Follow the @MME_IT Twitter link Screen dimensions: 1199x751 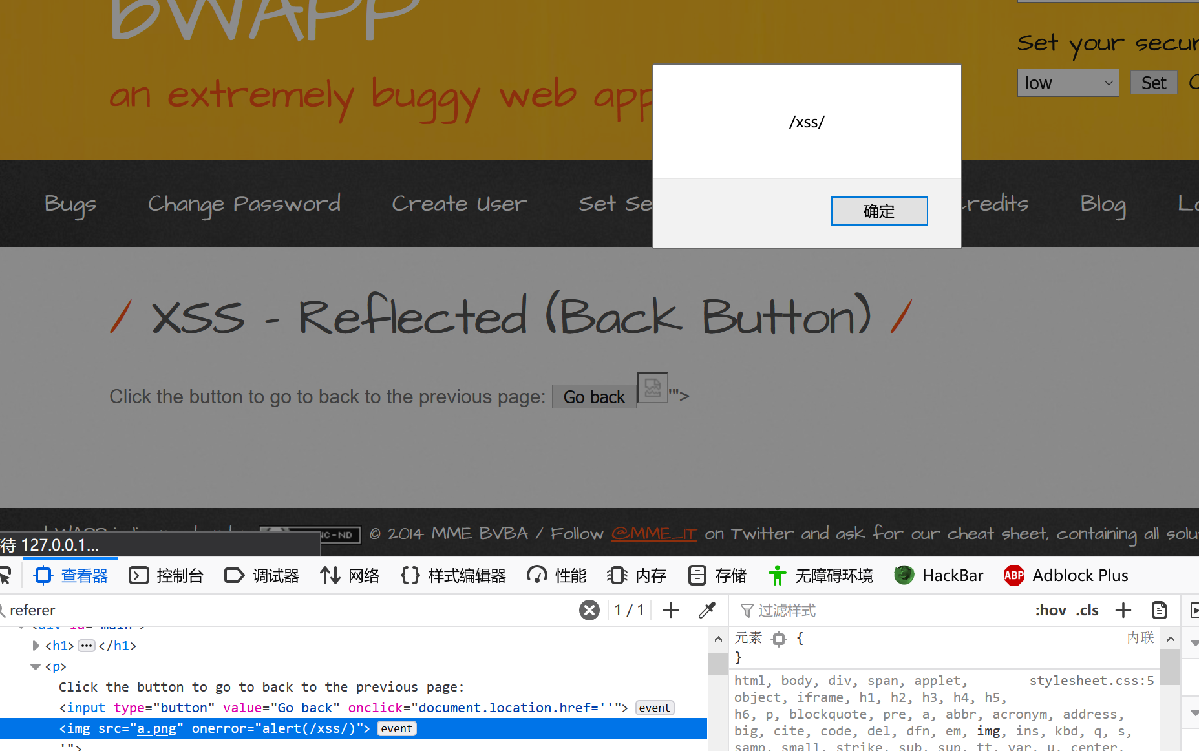pos(654,534)
